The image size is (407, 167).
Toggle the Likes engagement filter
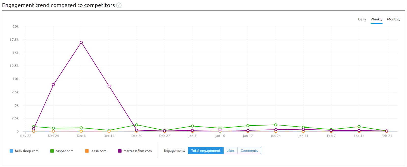pyautogui.click(x=230, y=150)
